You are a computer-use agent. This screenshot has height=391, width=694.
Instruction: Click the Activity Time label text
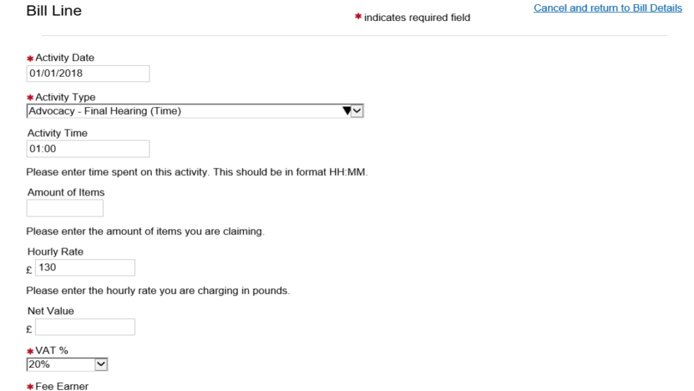pyautogui.click(x=58, y=133)
